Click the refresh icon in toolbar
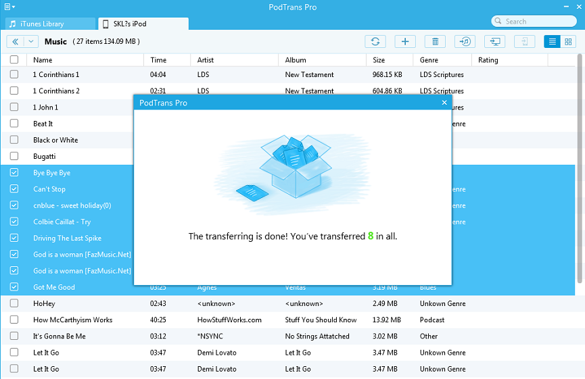The width and height of the screenshot is (585, 379). click(375, 42)
